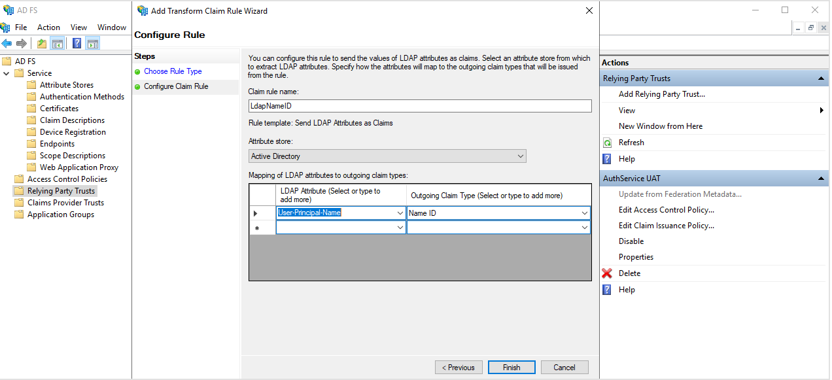Click the Refresh icon in the Actions pane
The image size is (832, 380).
point(607,142)
